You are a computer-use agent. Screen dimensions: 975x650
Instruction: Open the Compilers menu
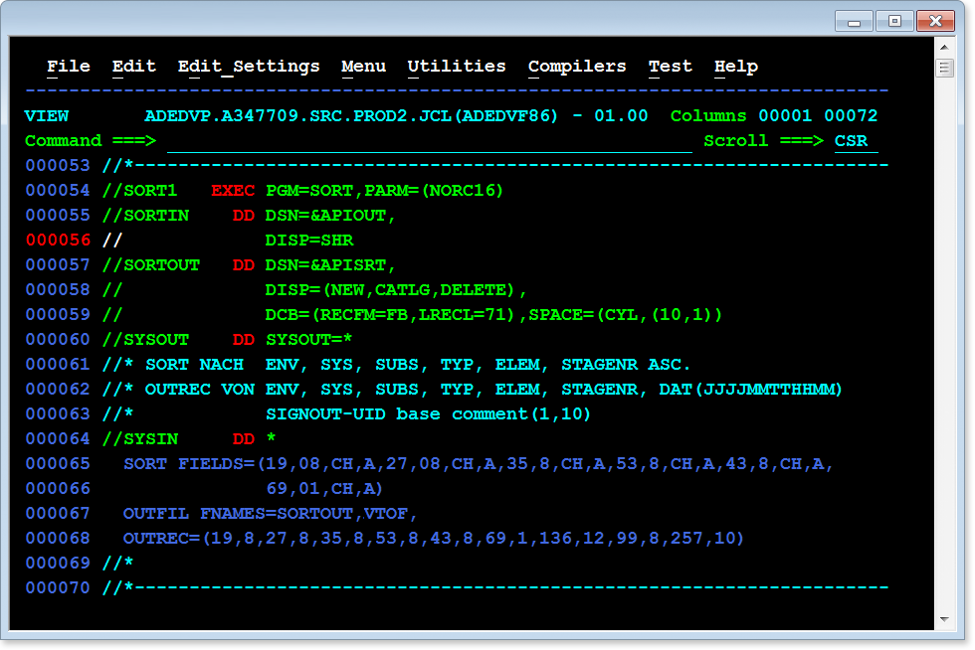[x=577, y=67]
